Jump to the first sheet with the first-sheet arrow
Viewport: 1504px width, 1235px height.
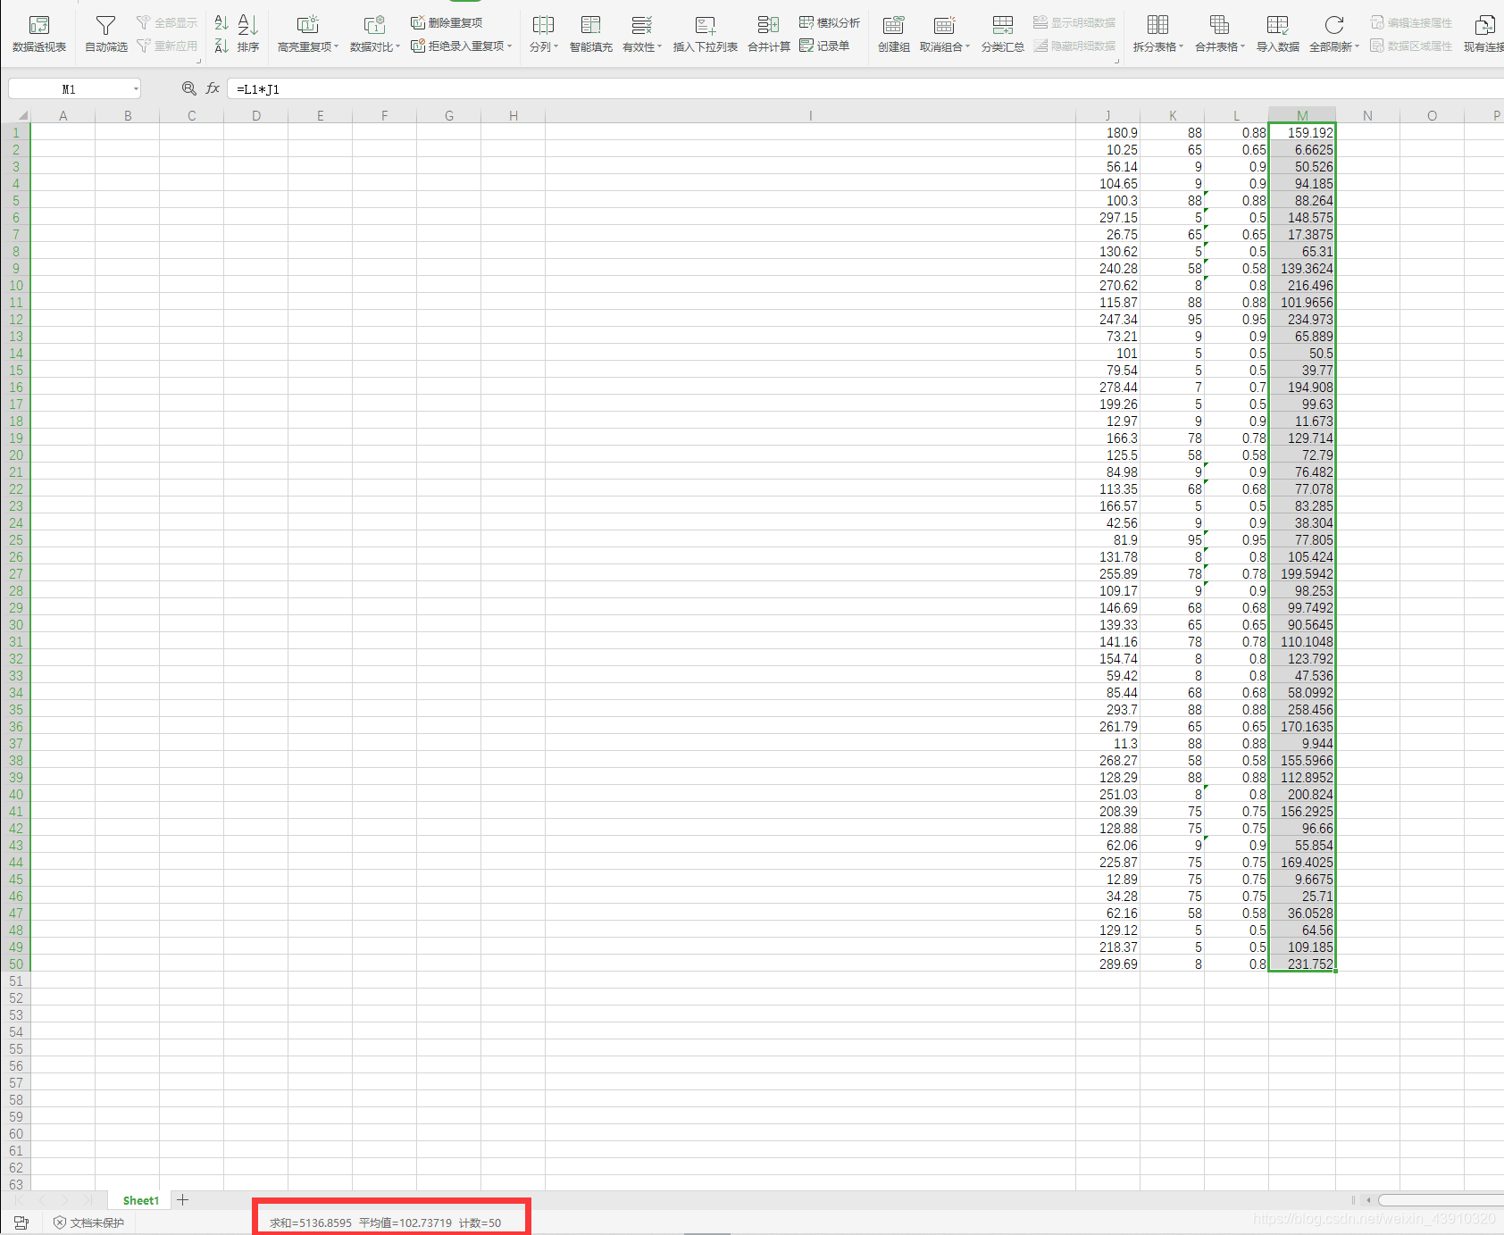(x=20, y=1200)
